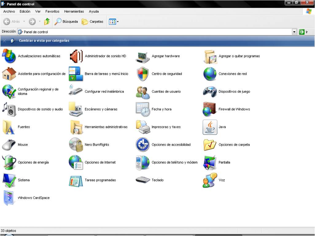
Task: Open the Firewall de Windows icon
Action: (210, 109)
